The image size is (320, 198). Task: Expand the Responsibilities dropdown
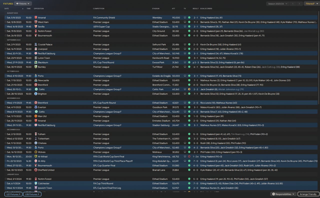[x=283, y=194]
